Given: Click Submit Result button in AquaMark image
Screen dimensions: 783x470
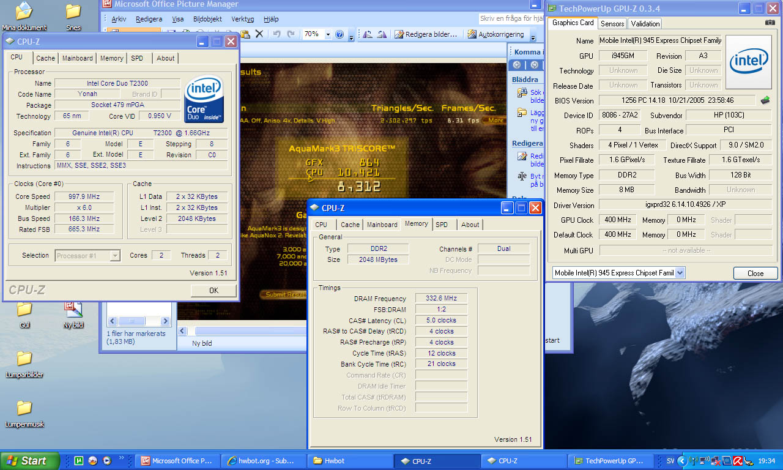Looking at the screenshot, I should click(284, 294).
